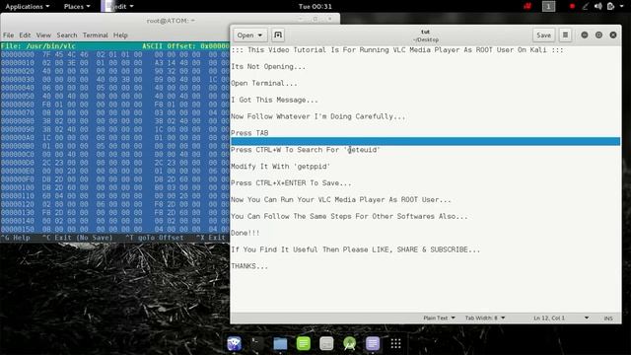This screenshot has width=631, height=355.
Task: Click the text 'Press TAB' in gedit
Action: 249,133
